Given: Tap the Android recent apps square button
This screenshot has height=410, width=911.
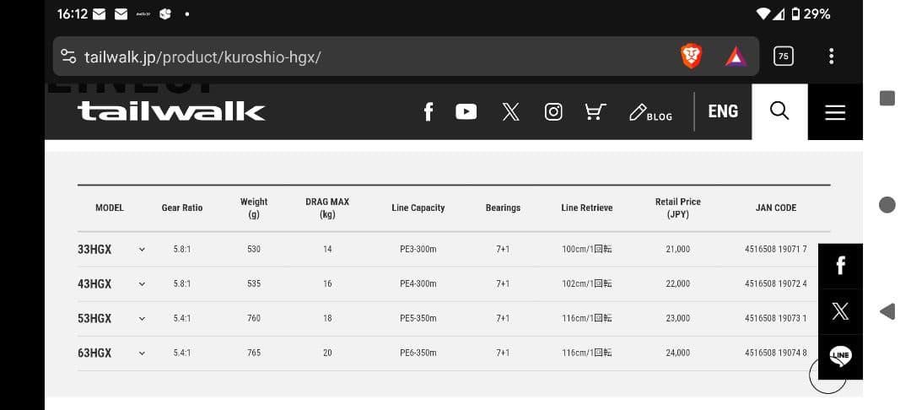Looking at the screenshot, I should [887, 98].
